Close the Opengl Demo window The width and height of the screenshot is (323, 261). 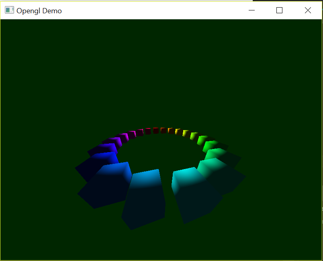[x=308, y=10]
